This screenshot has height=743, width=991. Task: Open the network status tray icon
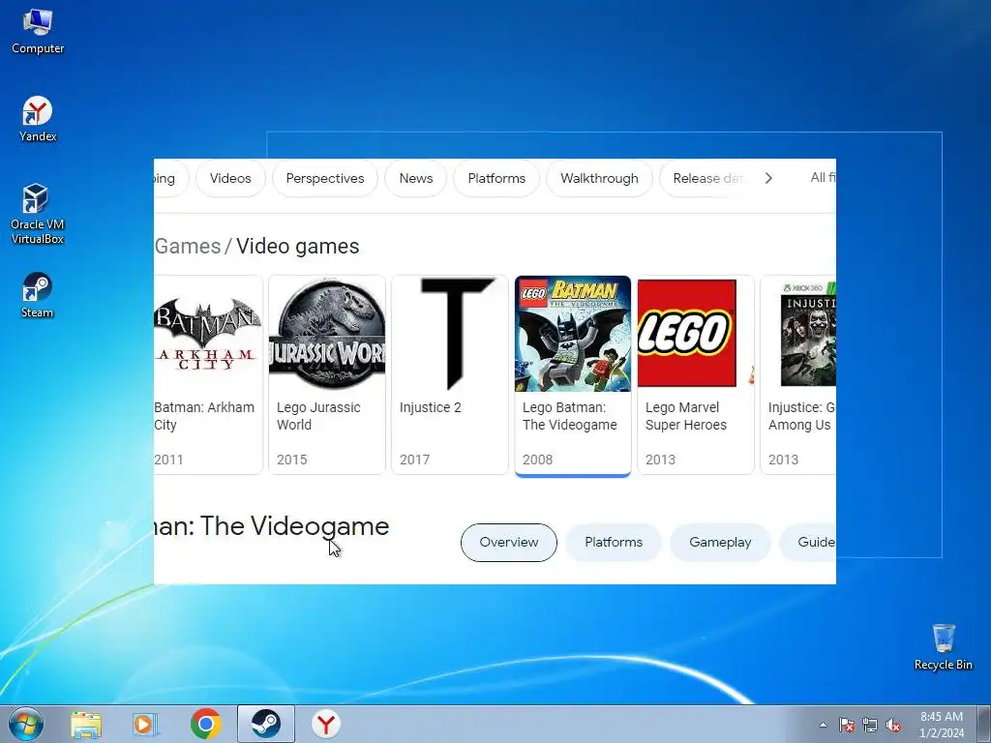(870, 725)
